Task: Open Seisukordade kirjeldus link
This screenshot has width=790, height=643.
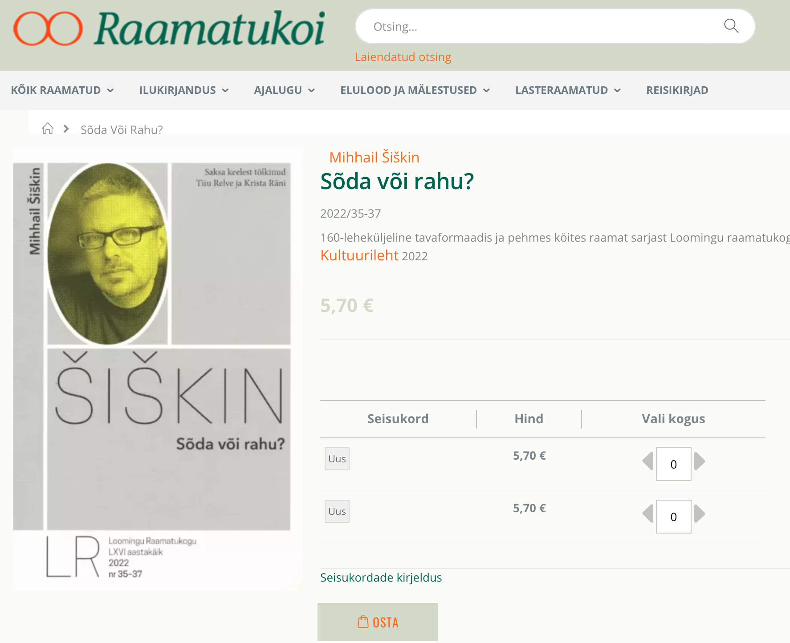Action: click(381, 578)
